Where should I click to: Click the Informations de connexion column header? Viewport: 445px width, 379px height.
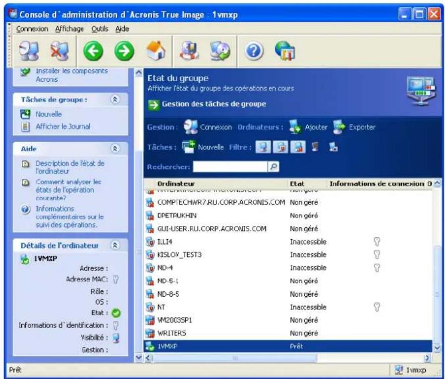pos(377,184)
